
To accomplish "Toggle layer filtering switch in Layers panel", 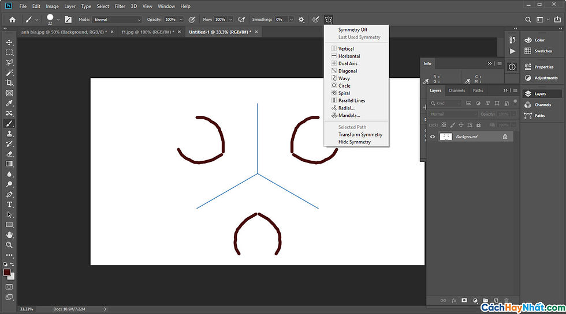I will (515, 101).
